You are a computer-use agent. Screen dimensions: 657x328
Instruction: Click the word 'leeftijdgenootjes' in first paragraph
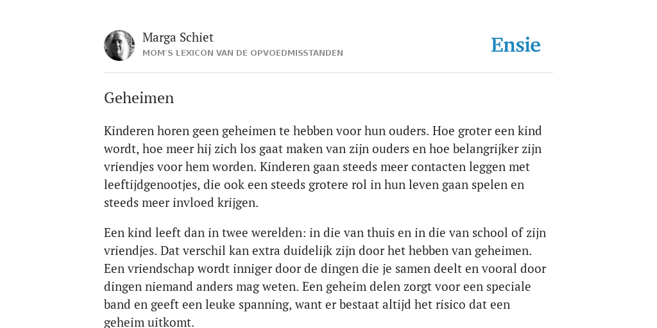tap(151, 185)
